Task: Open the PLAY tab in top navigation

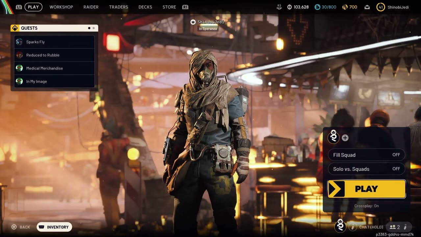Action: point(33,7)
